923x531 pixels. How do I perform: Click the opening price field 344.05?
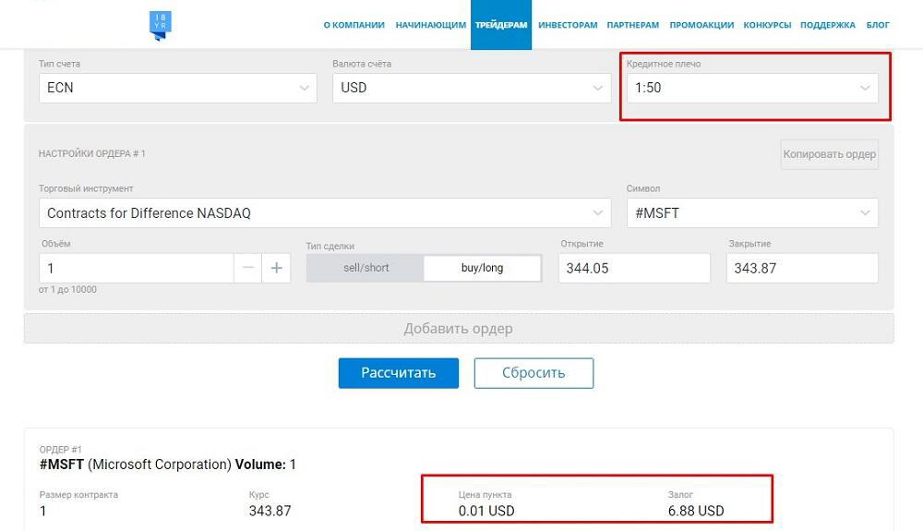point(635,269)
